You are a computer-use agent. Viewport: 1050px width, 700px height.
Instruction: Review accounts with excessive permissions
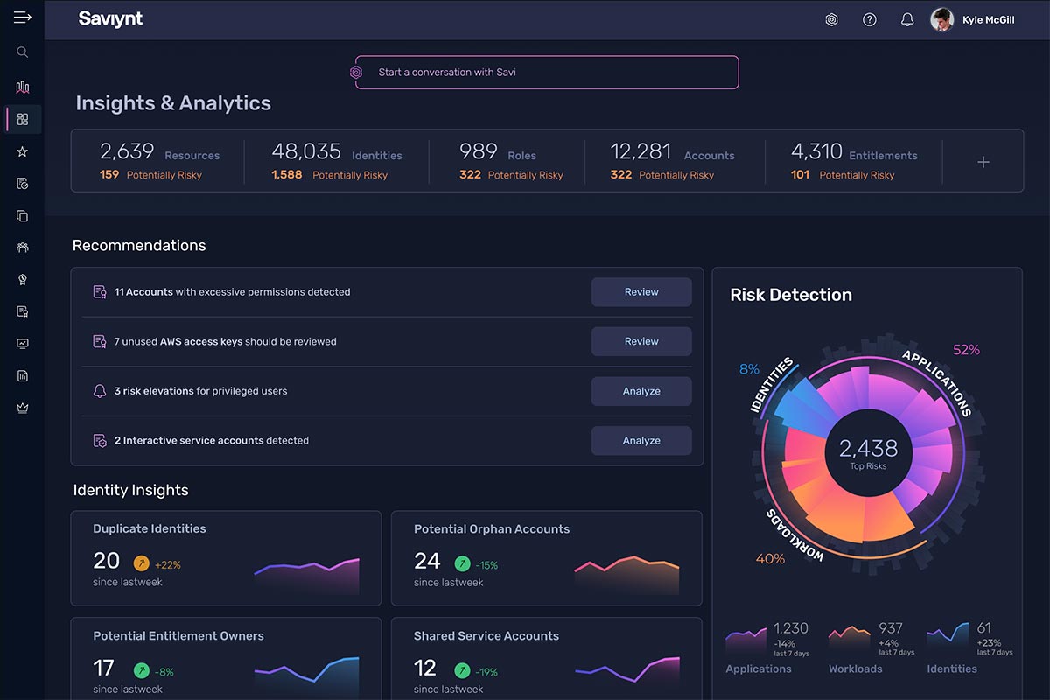[x=641, y=292]
